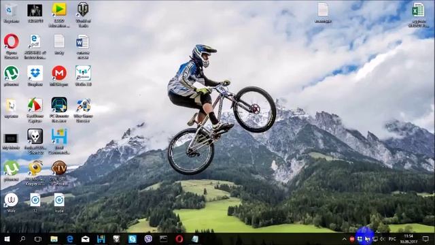The height and width of the screenshot is (245, 435).
Task: Select the Opera browser desktop shortcut
Action: pyautogui.click(x=12, y=42)
